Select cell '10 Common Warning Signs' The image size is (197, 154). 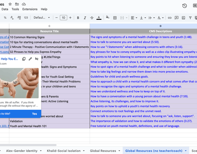[x=49, y=37]
